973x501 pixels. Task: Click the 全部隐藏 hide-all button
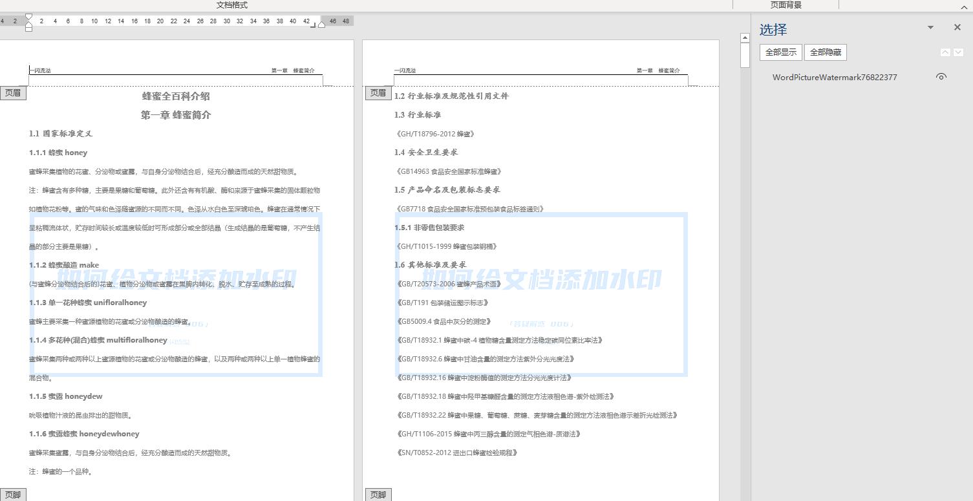tap(825, 52)
